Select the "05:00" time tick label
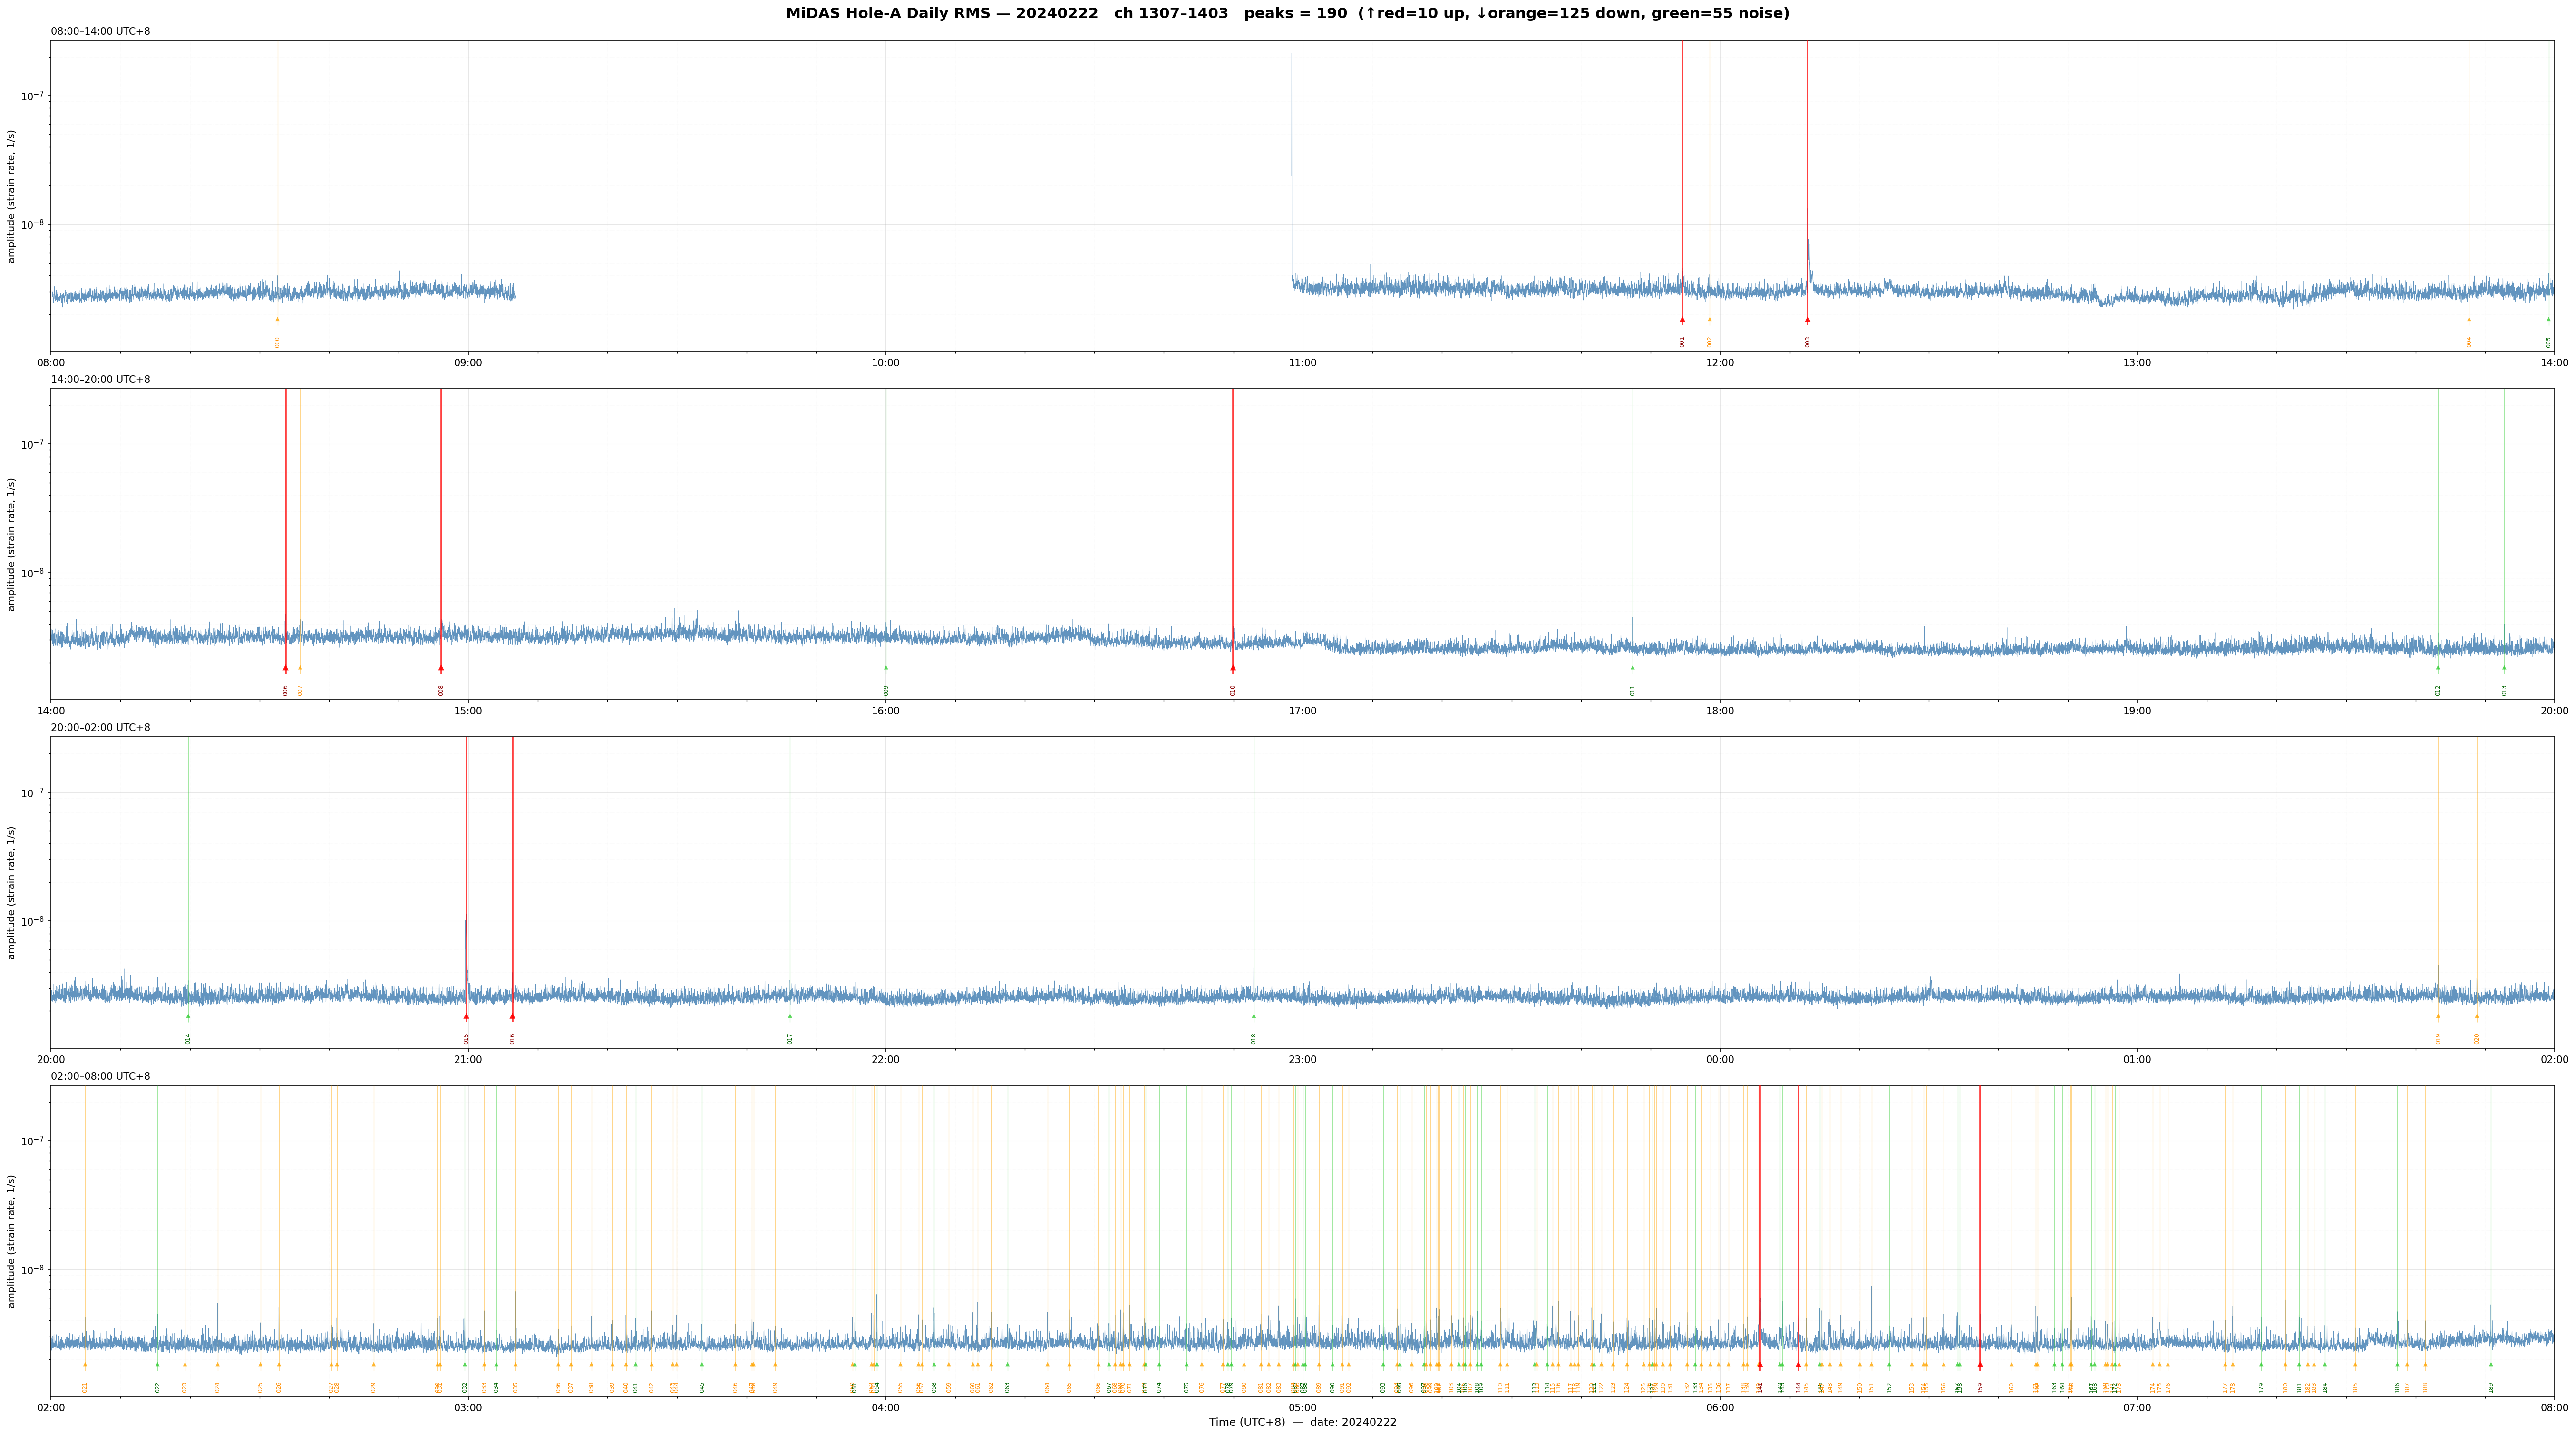 coord(1303,1408)
